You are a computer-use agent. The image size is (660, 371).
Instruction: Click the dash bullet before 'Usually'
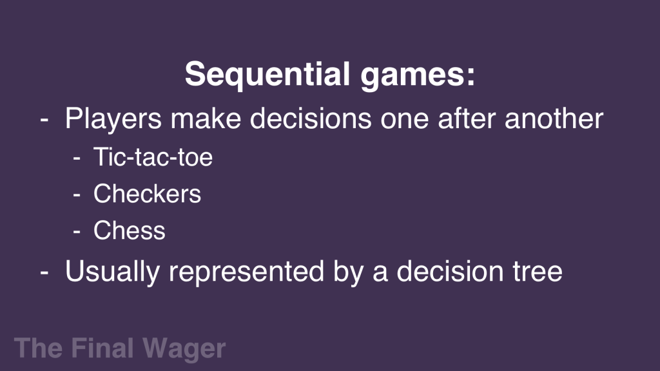coord(44,273)
